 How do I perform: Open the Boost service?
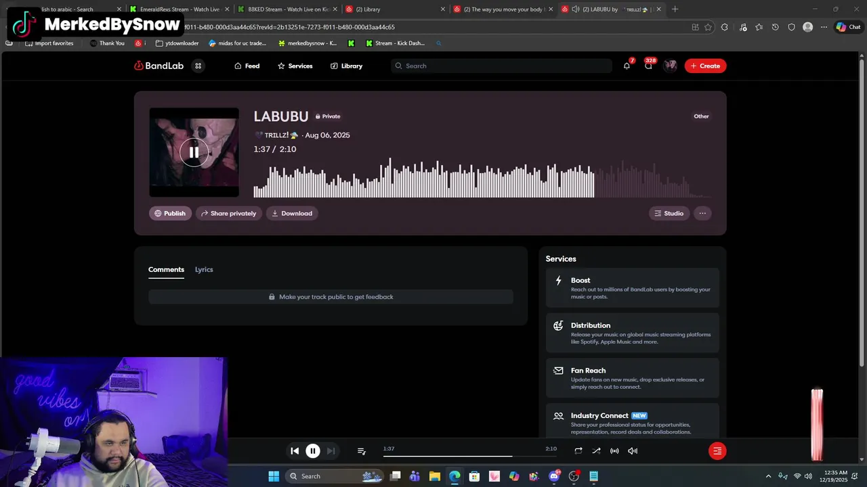(632, 288)
